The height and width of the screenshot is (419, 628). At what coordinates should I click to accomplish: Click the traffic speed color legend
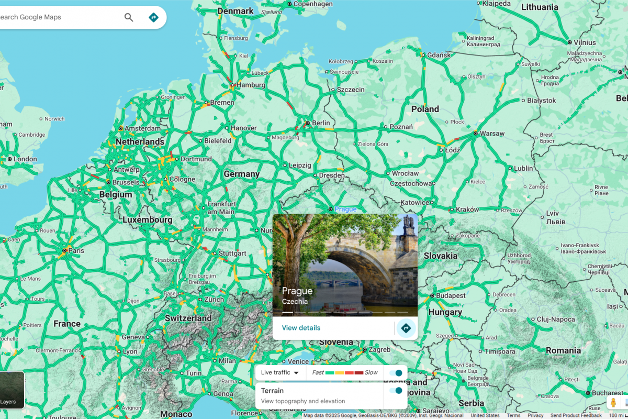(x=344, y=373)
